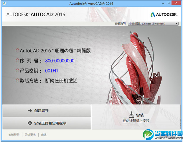
Task: Click the Create Deployment (创建展开) button
Action: (47, 110)
